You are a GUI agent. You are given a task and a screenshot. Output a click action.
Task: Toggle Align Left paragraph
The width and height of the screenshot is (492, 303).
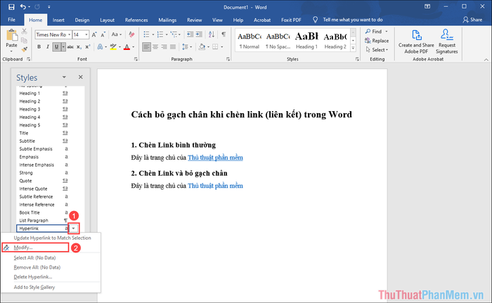[146, 47]
